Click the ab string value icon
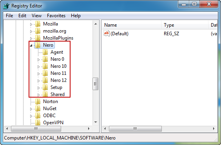The width and height of the screenshot is (221, 145). pyautogui.click(x=107, y=33)
